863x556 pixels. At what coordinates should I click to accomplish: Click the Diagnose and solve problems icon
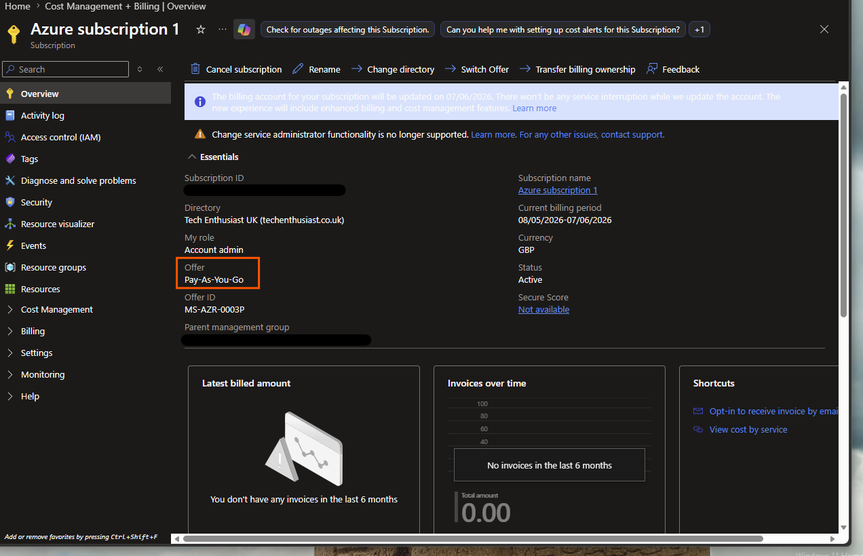tap(9, 180)
